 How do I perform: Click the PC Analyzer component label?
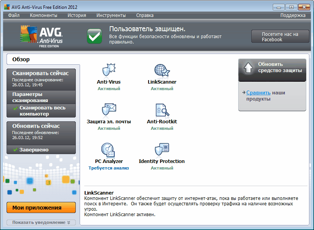tap(109, 161)
